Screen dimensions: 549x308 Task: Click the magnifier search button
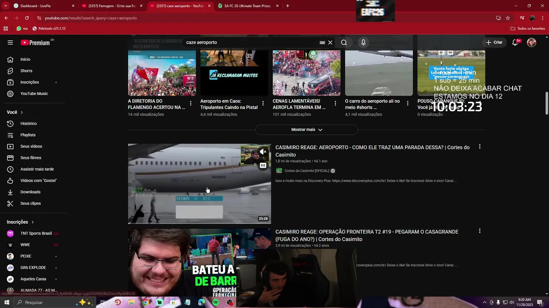point(344,42)
